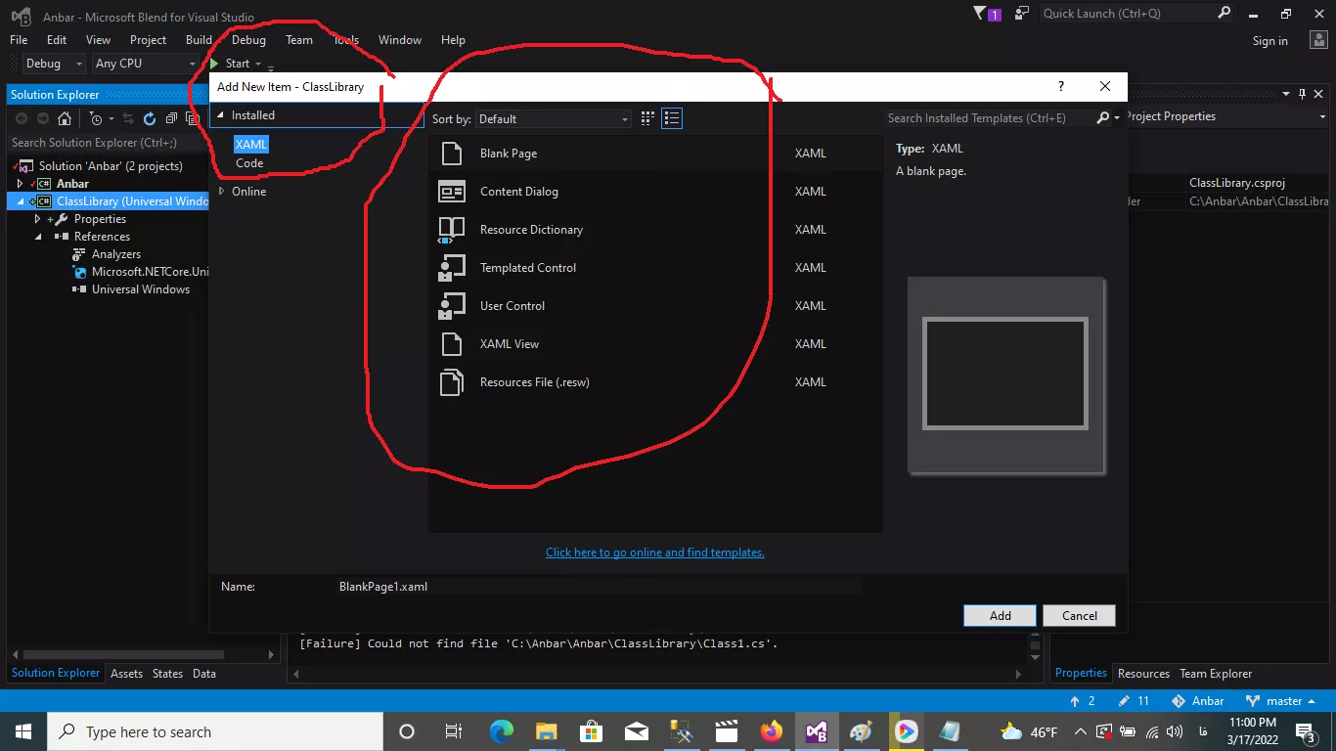Click the Name field with BlankPage1.xaml
The image size is (1336, 751).
click(x=599, y=587)
